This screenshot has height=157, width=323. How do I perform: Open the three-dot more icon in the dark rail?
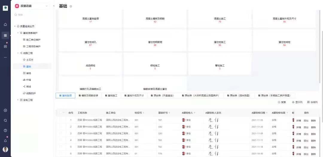click(x=5, y=57)
